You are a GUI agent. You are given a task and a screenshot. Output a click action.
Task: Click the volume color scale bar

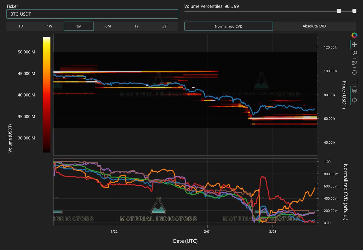(x=47, y=95)
